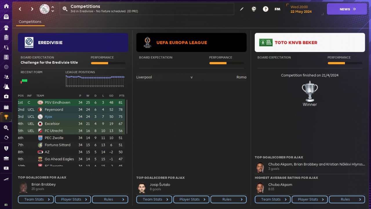Image resolution: width=371 pixels, height=209 pixels.
Task: Click the NEWS continue button
Action: (x=347, y=9)
